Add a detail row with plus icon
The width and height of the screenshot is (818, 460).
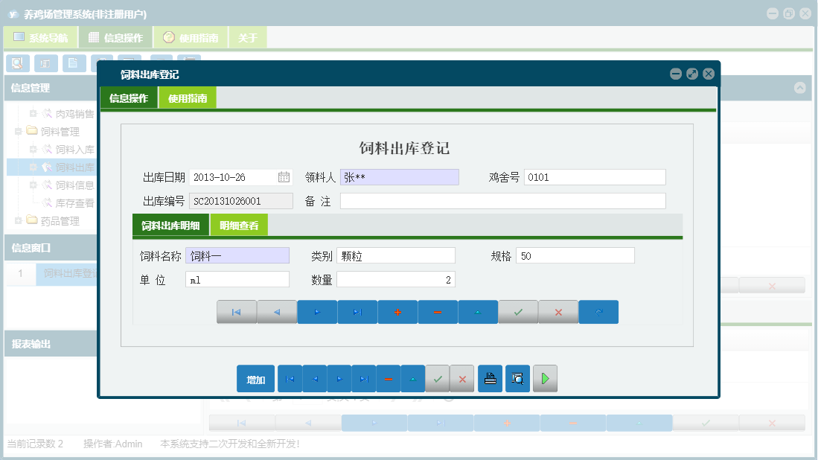[x=397, y=312]
